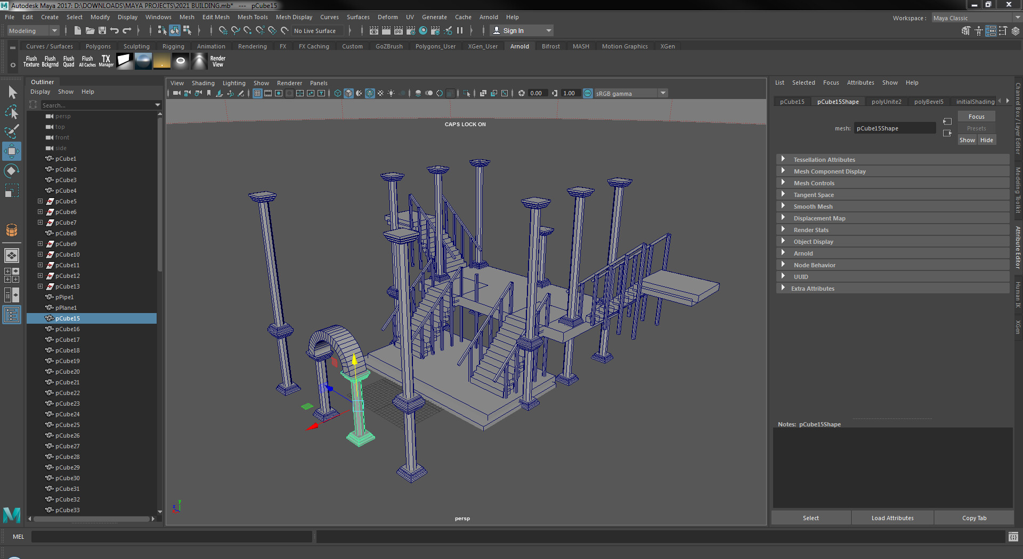Viewport: 1023px width, 559px height.
Task: Open the Mesh Tools menu
Action: [x=252, y=17]
